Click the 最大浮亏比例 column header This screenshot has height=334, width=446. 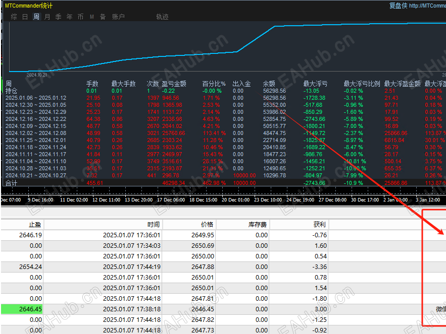pyautogui.click(x=362, y=84)
